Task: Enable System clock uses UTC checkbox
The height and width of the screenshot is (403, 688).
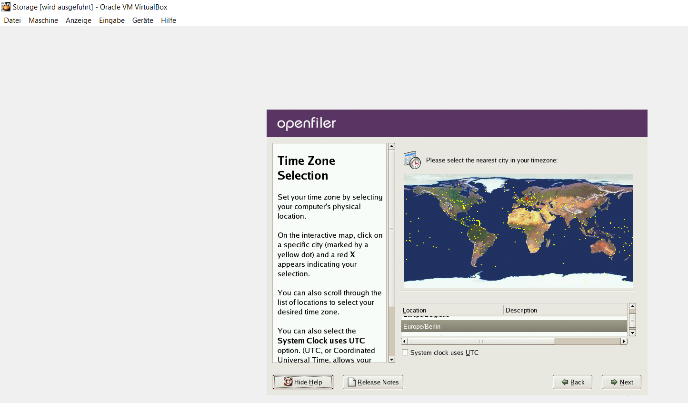Action: (405, 353)
